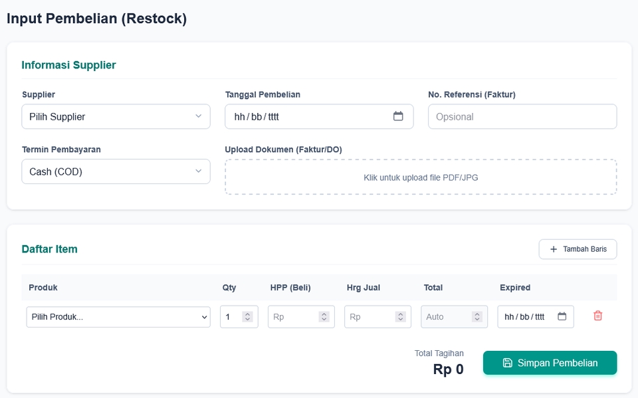
Task: Focus the Tanggal Pembelian date field
Action: click(319, 116)
